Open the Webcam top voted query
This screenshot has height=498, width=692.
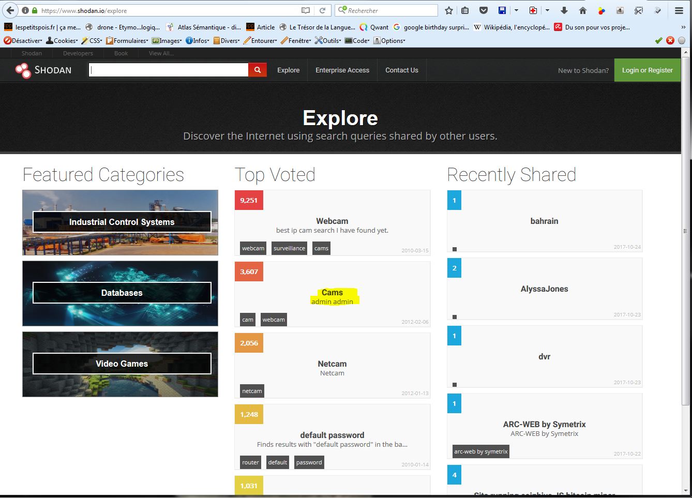pos(332,221)
